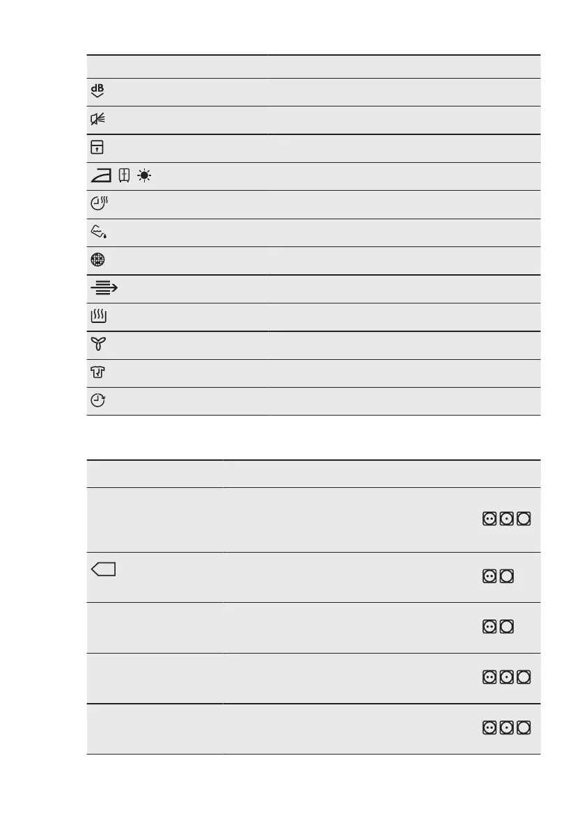Click the dB noise level icon
The height and width of the screenshot is (829, 584).
tap(97, 91)
